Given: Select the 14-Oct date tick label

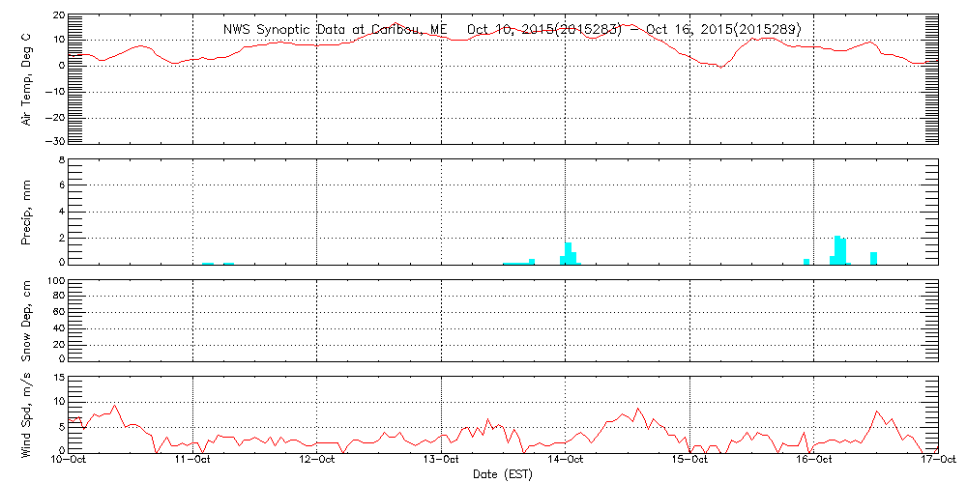Looking at the screenshot, I should 566,461.
